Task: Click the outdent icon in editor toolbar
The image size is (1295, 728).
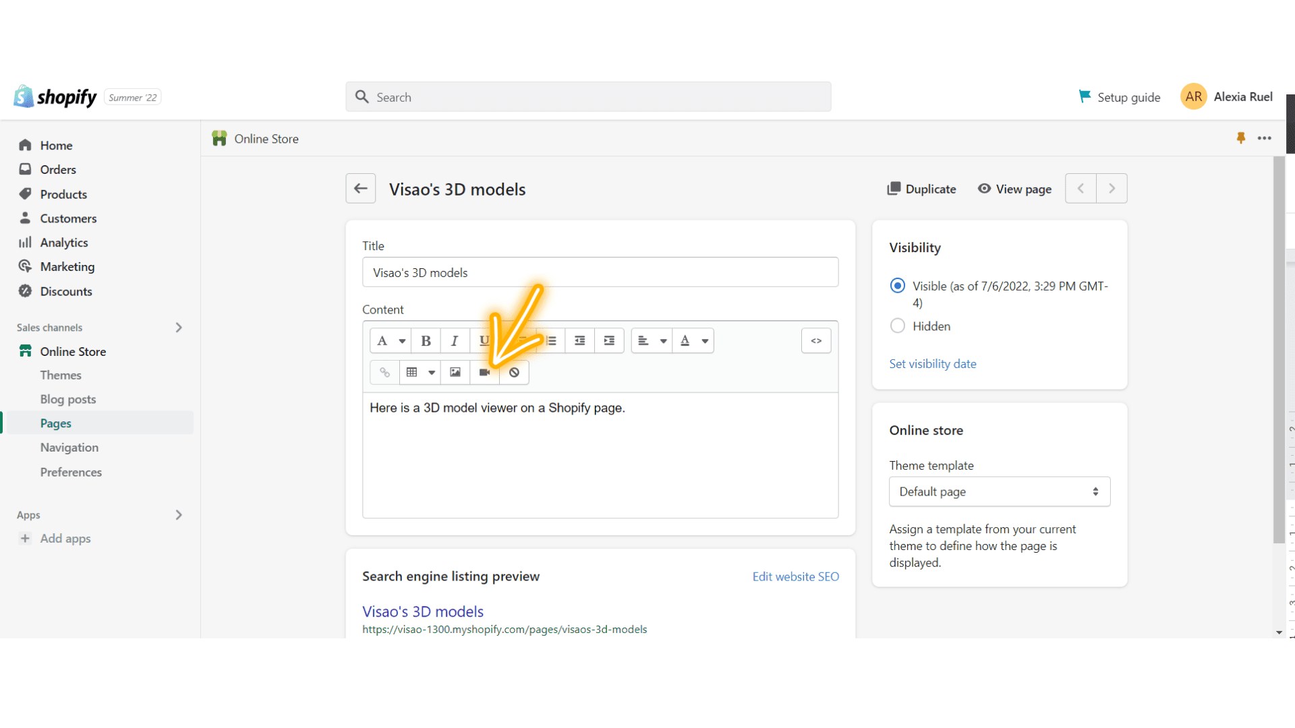Action: pyautogui.click(x=579, y=341)
